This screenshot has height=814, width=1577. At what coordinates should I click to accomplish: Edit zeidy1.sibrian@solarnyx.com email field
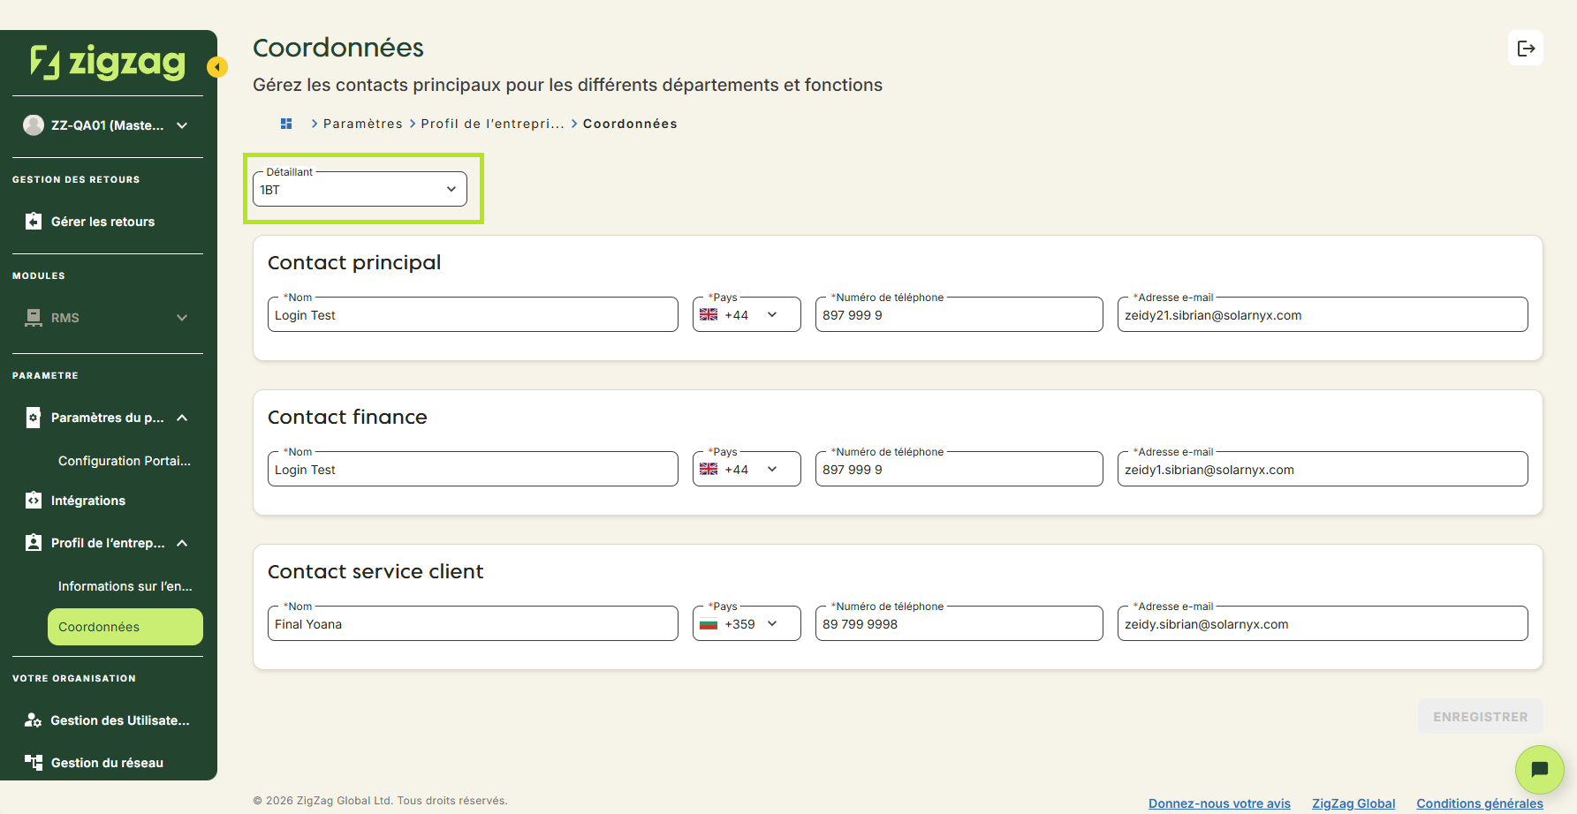tap(1323, 469)
